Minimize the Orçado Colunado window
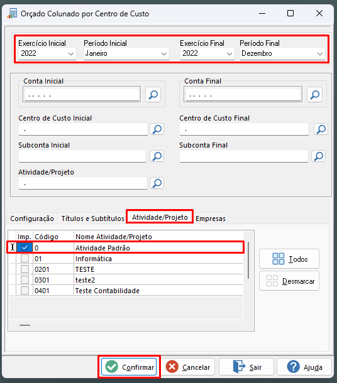 point(262,13)
